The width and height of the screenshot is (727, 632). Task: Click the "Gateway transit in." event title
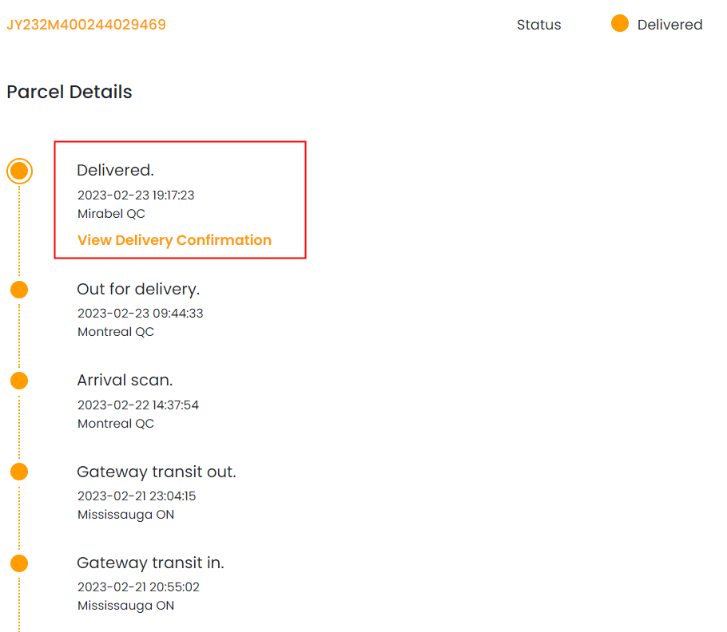(x=150, y=563)
